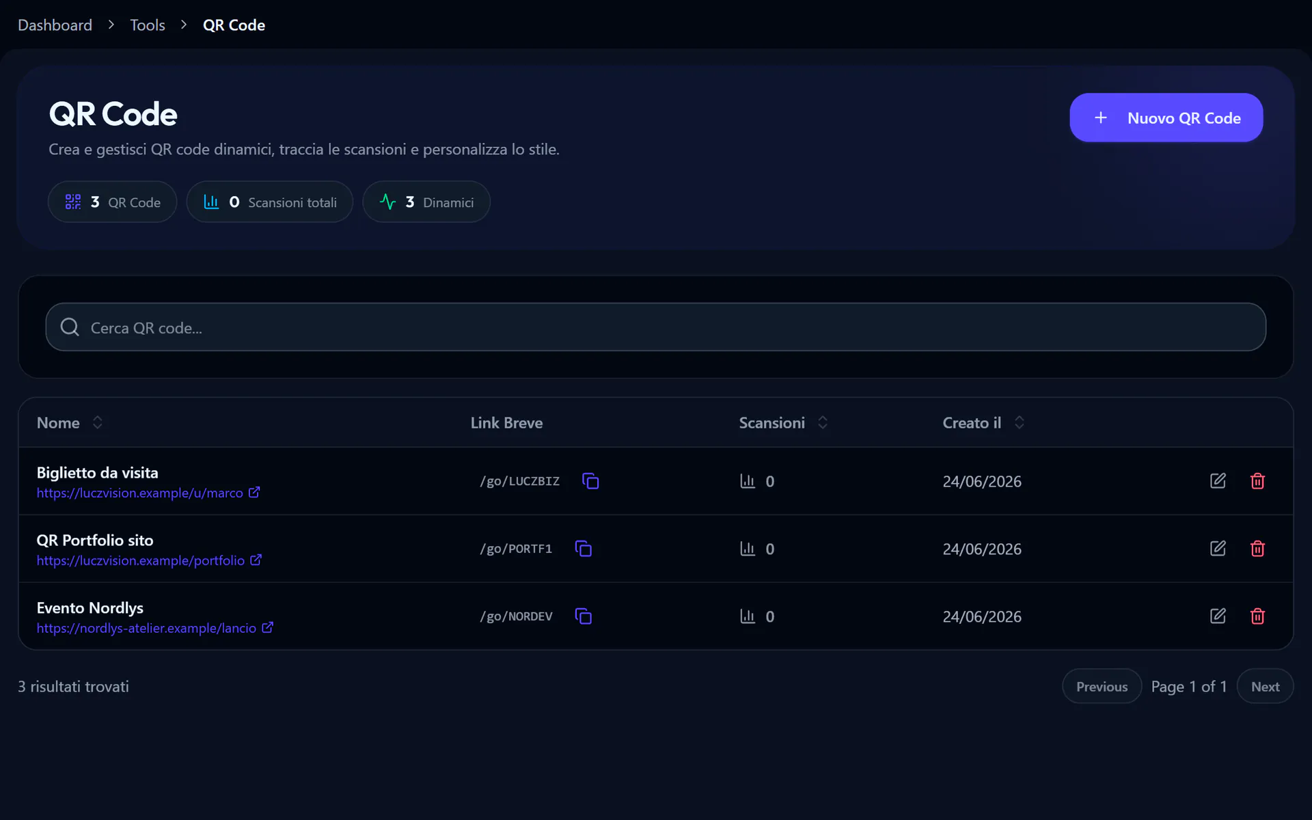Screen dimensions: 1312x820
Task: Click the Link Breve column header
Action: [x=506, y=423]
